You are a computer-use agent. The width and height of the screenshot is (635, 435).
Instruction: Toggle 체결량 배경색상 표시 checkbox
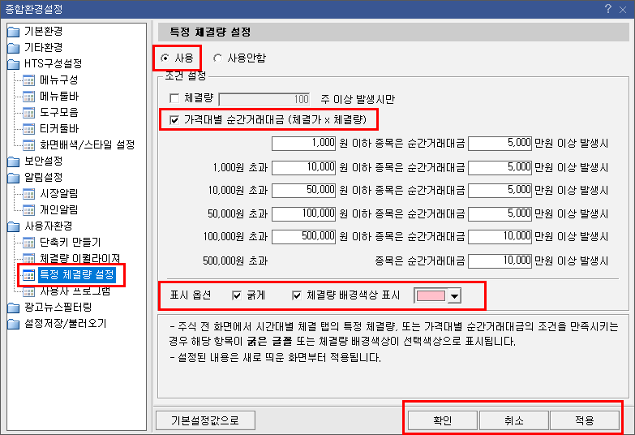(297, 295)
